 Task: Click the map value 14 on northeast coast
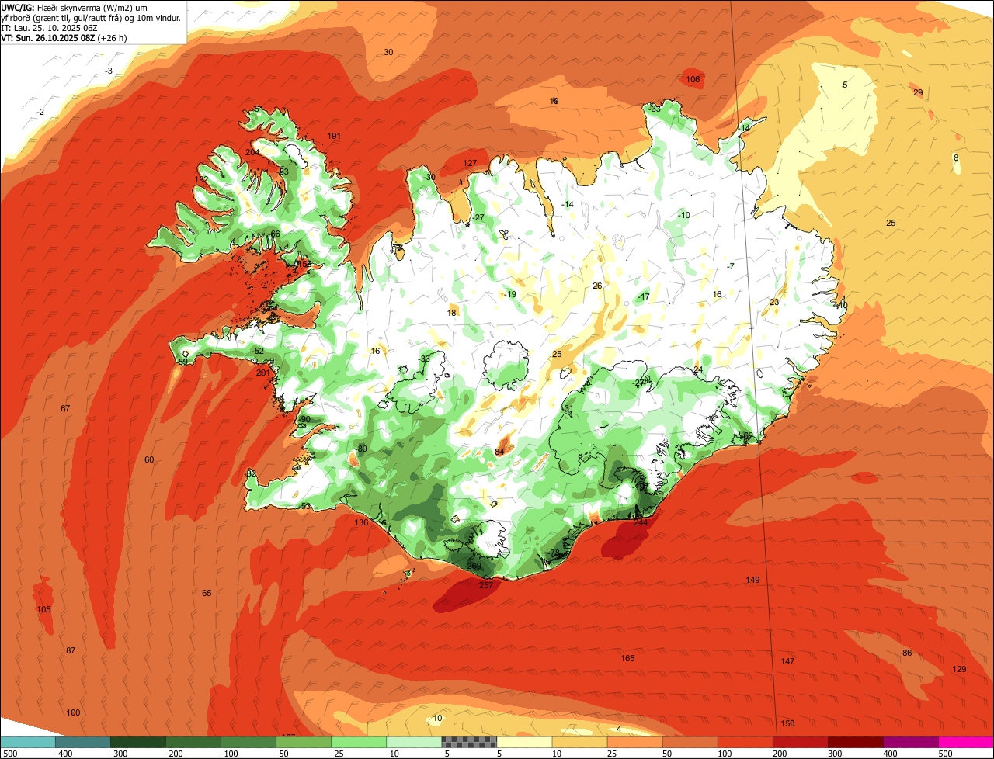745,128
